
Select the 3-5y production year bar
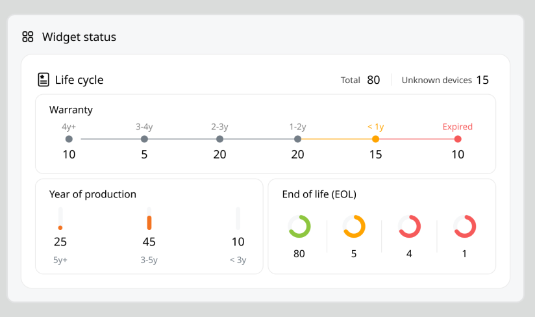coord(149,219)
